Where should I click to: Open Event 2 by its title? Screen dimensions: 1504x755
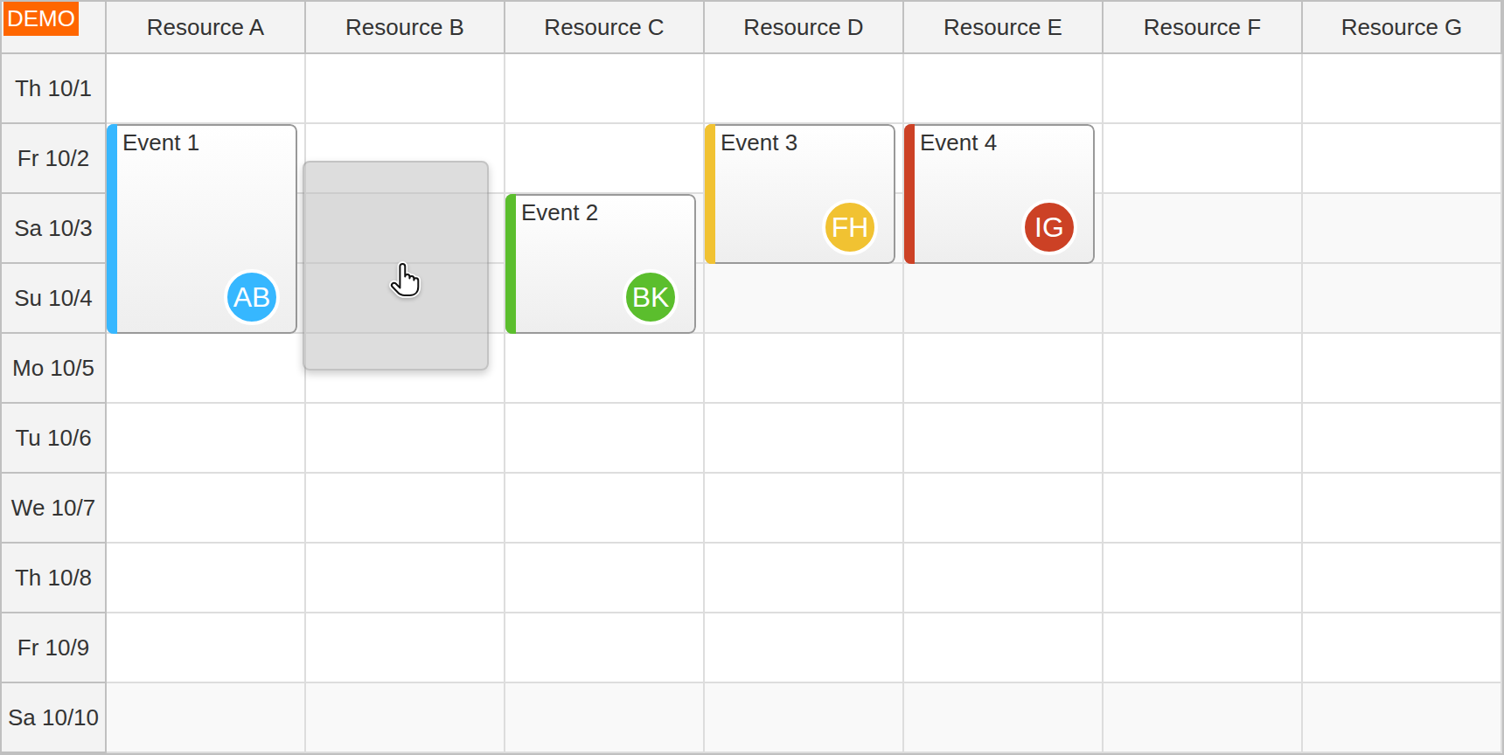(x=560, y=212)
